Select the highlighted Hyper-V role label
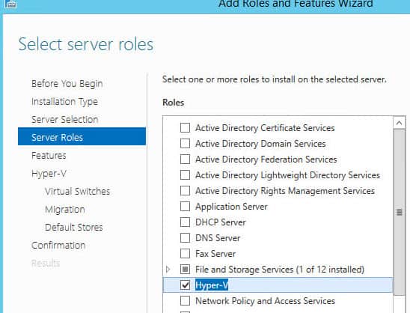The height and width of the screenshot is (313, 410). tap(212, 285)
